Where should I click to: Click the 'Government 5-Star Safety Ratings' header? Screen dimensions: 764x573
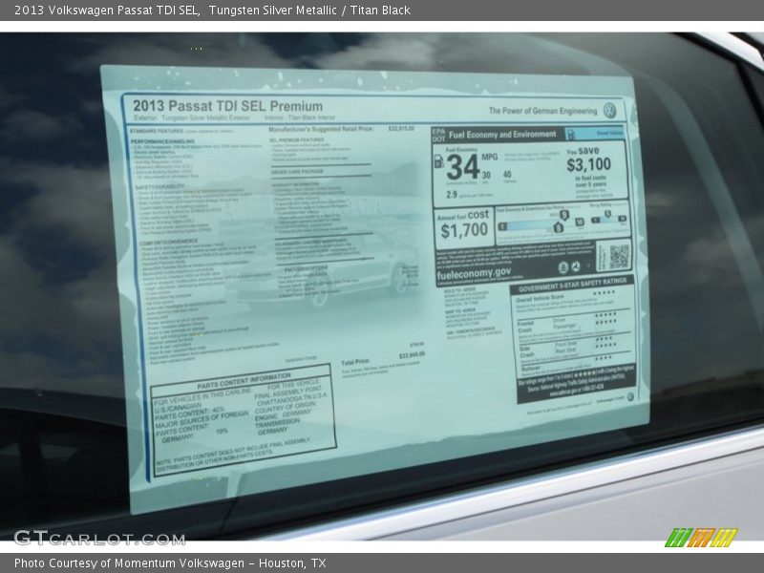tap(572, 284)
